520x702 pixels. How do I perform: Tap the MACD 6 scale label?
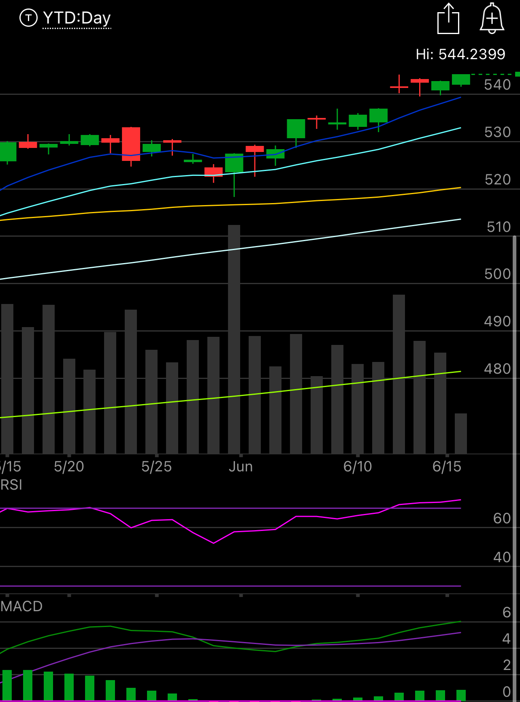point(507,612)
